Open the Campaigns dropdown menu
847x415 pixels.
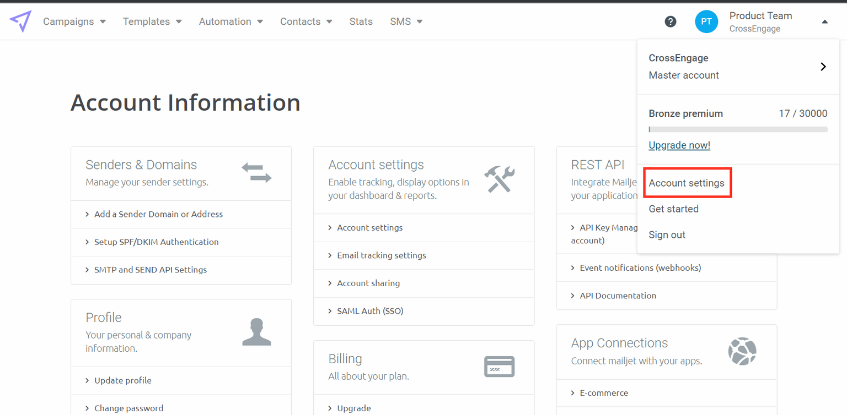[74, 21]
